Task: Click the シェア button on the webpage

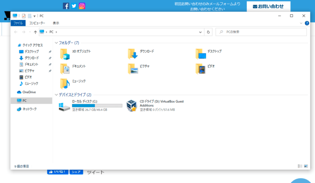Action: click(x=76, y=172)
